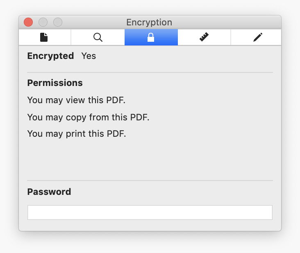Image resolution: width=300 pixels, height=253 pixels.
Task: Click "You may view this PDF." text
Action: 76,100
